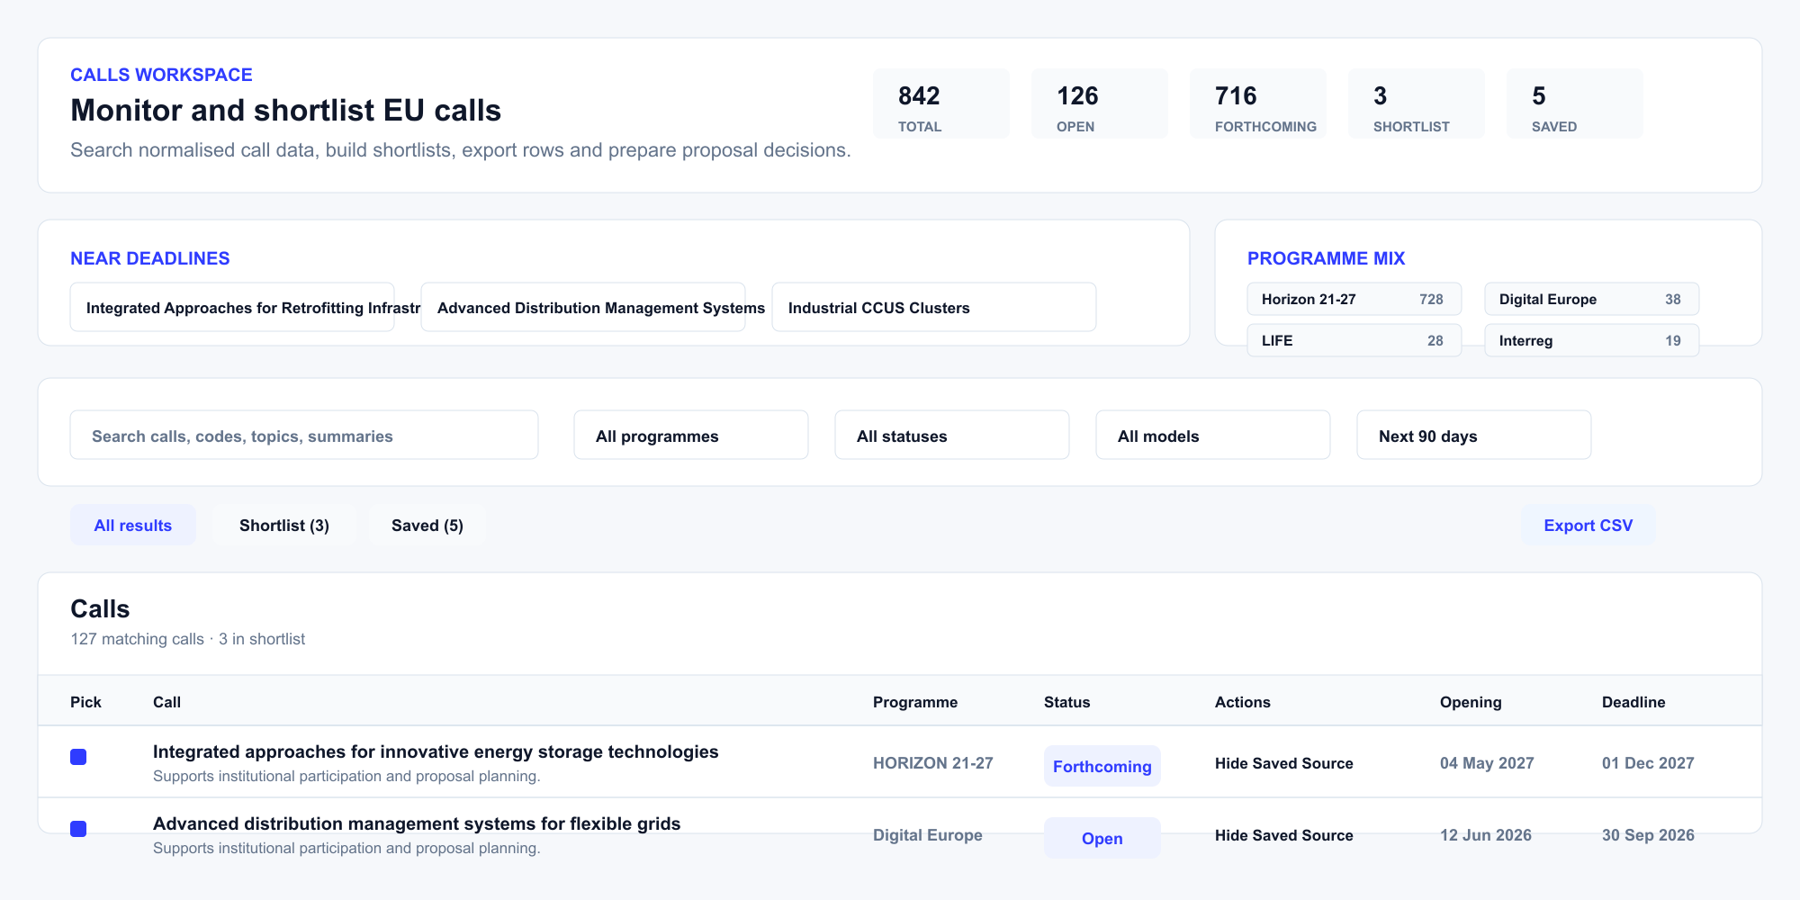
Task: Click the Actions column header
Action: (1243, 702)
